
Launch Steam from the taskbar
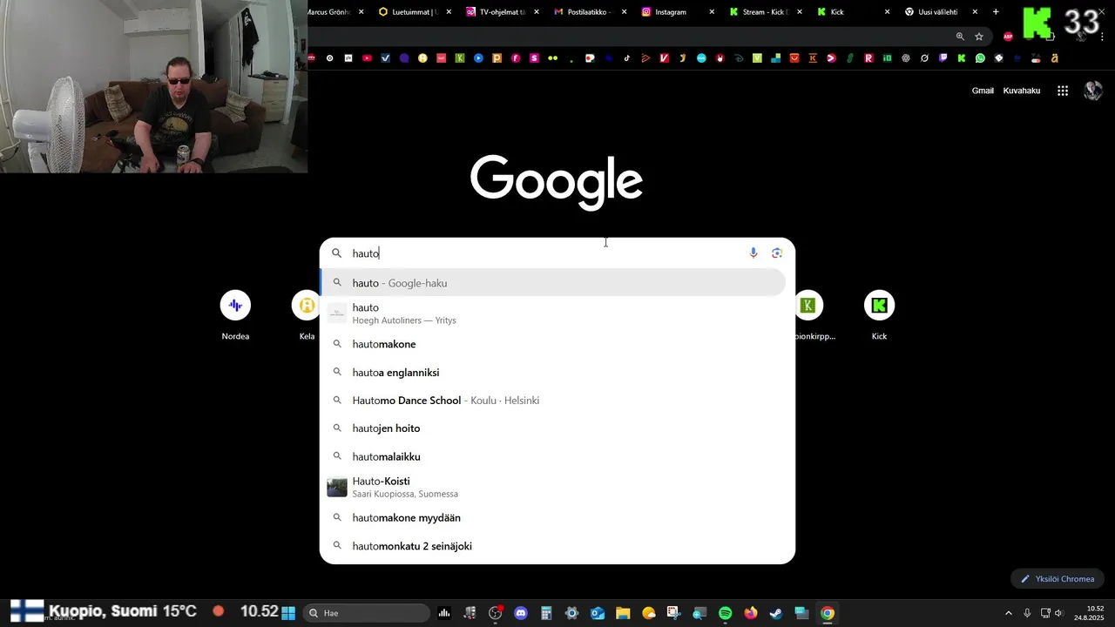pos(776,613)
